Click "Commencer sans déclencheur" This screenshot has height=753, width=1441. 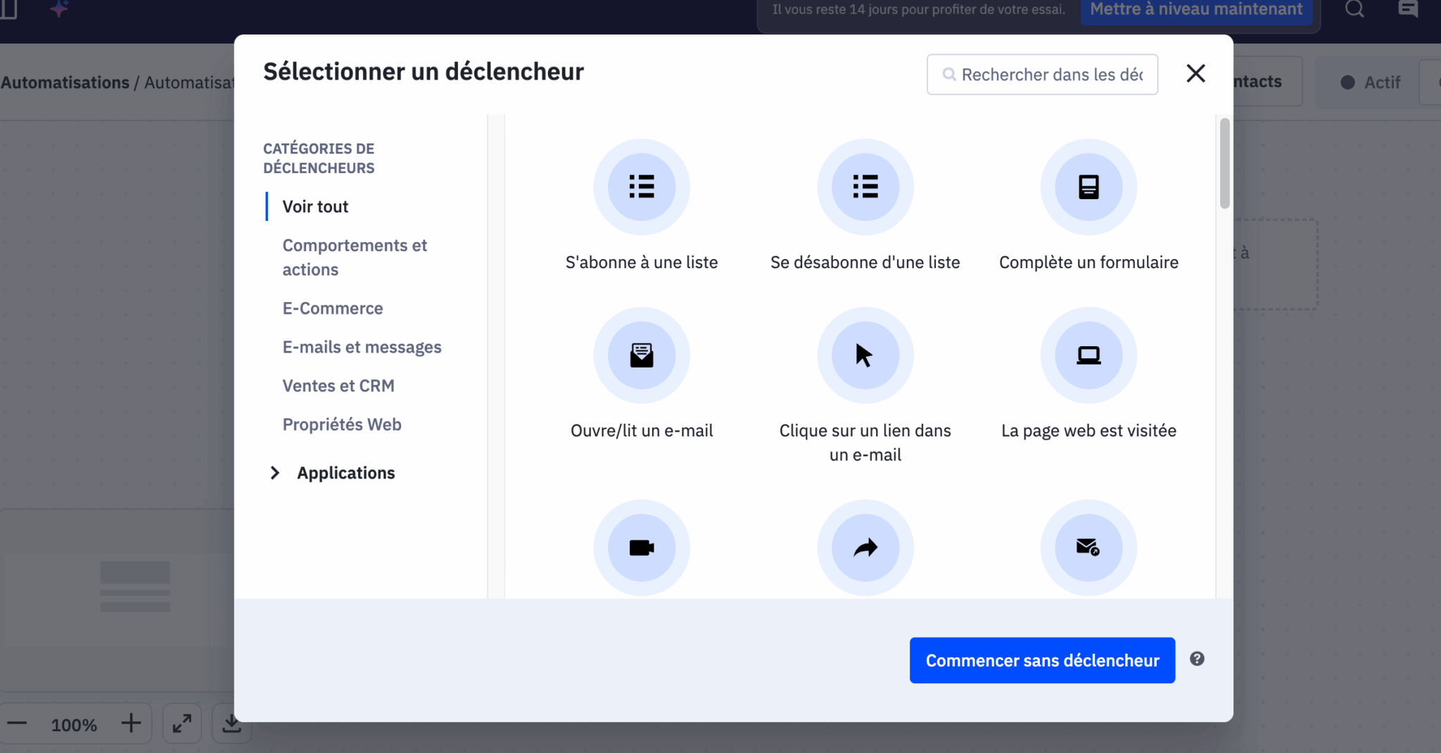pyautogui.click(x=1041, y=660)
